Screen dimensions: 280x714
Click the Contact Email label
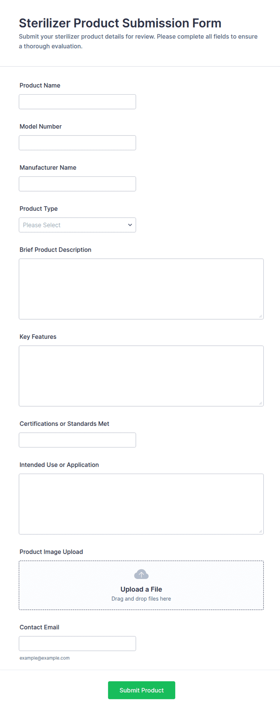[39, 627]
